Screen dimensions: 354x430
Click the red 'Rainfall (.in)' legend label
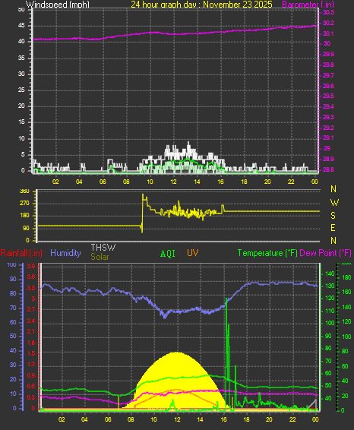(x=21, y=253)
